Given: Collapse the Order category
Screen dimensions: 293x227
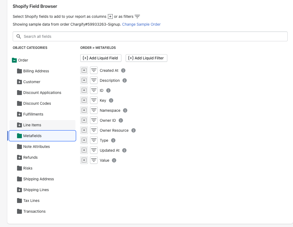Looking at the screenshot, I should coord(14,60).
